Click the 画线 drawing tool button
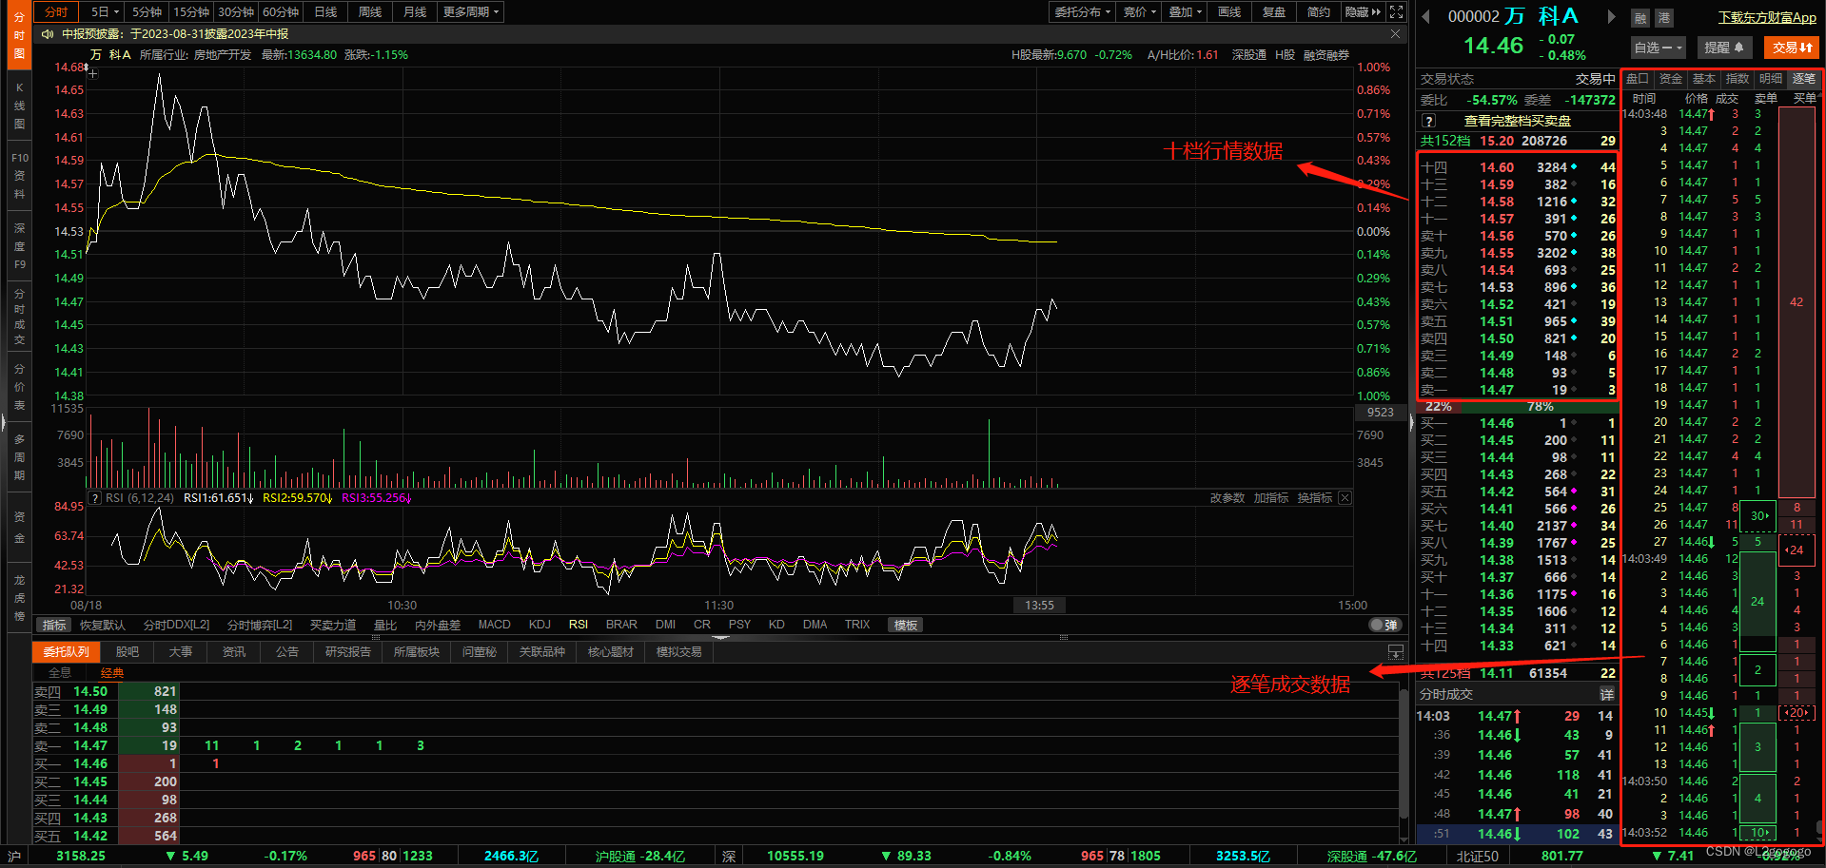The height and width of the screenshot is (868, 1826). point(1229,12)
